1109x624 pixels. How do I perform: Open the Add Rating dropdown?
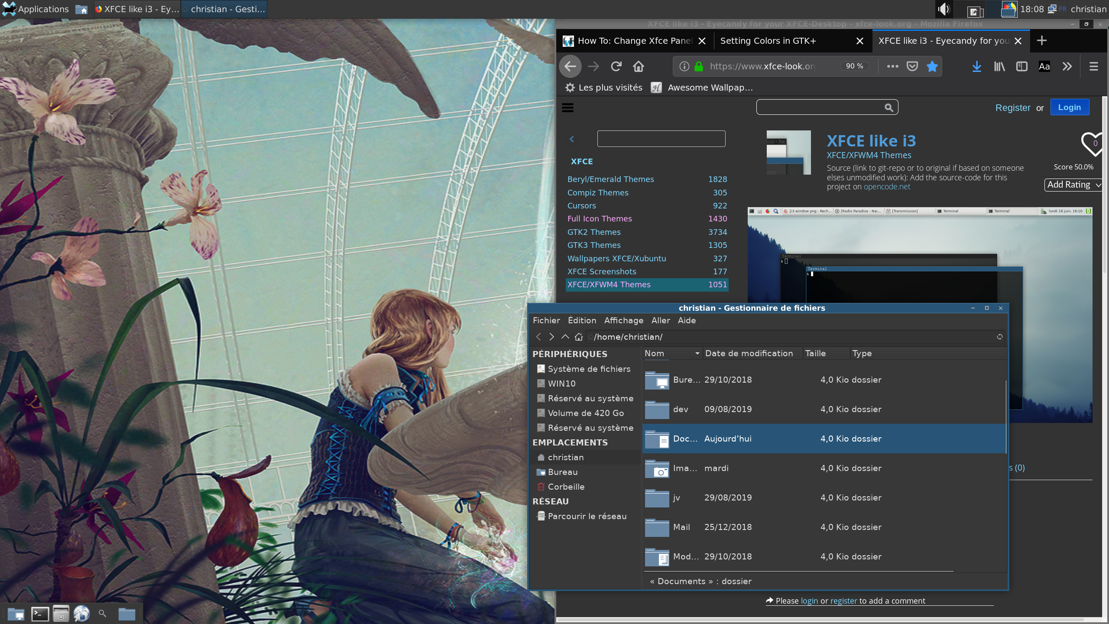1073,185
